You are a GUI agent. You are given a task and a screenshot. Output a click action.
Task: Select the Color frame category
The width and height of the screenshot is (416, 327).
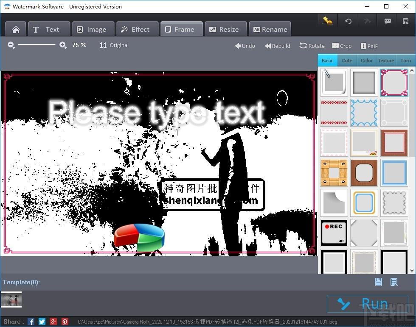(366, 61)
